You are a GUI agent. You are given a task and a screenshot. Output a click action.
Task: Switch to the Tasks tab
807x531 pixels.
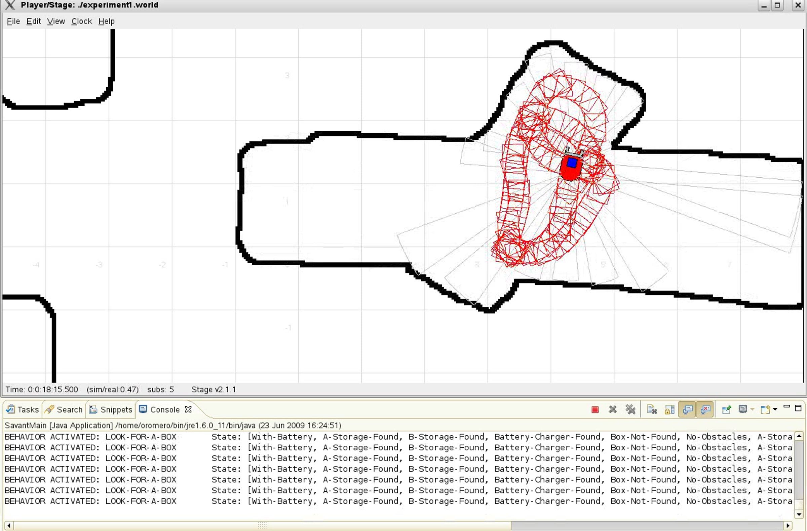pos(23,410)
